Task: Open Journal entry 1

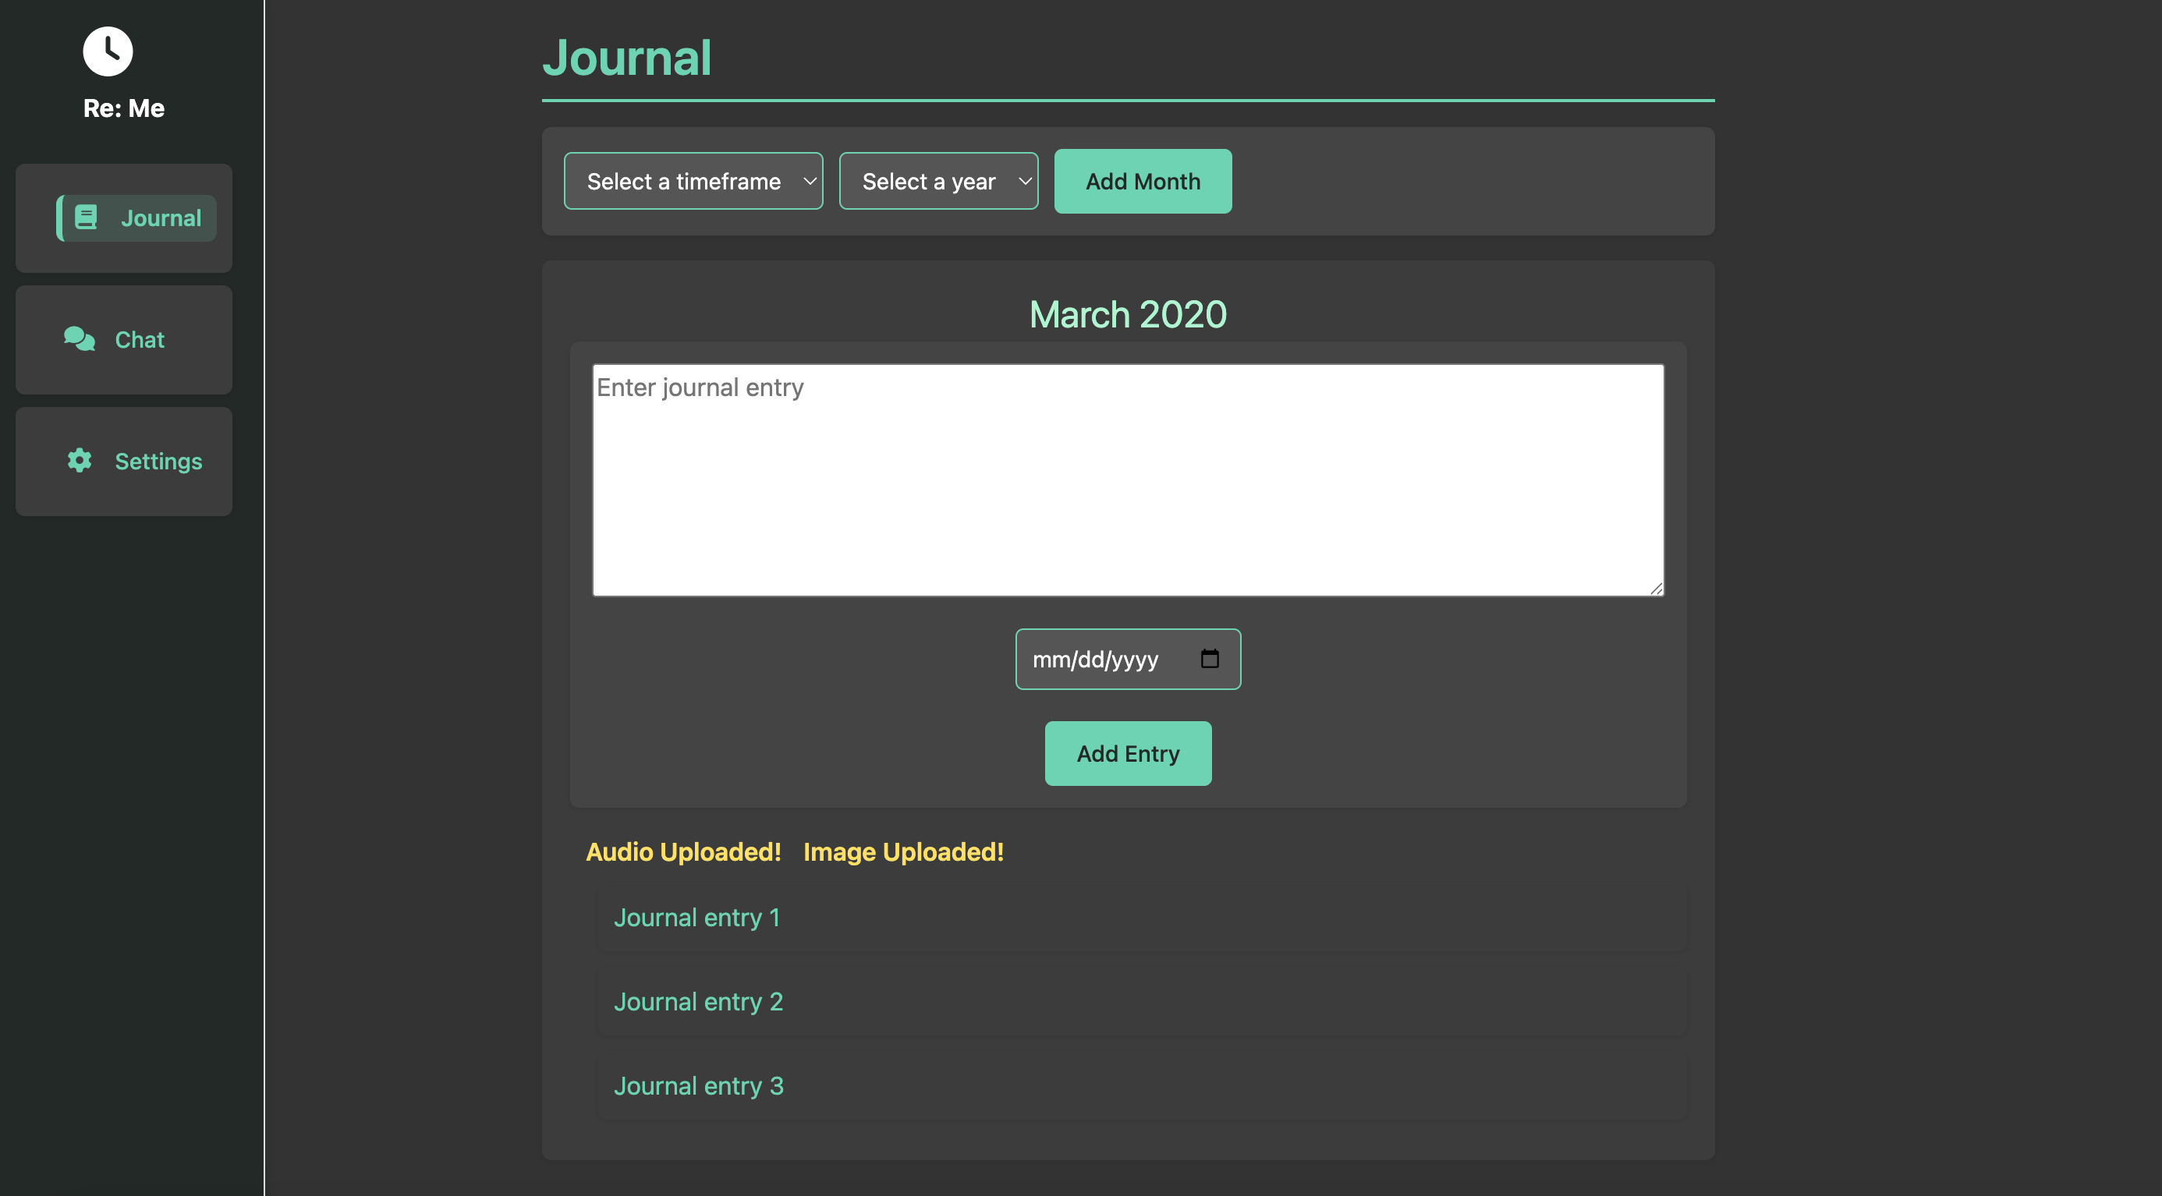Action: (696, 918)
